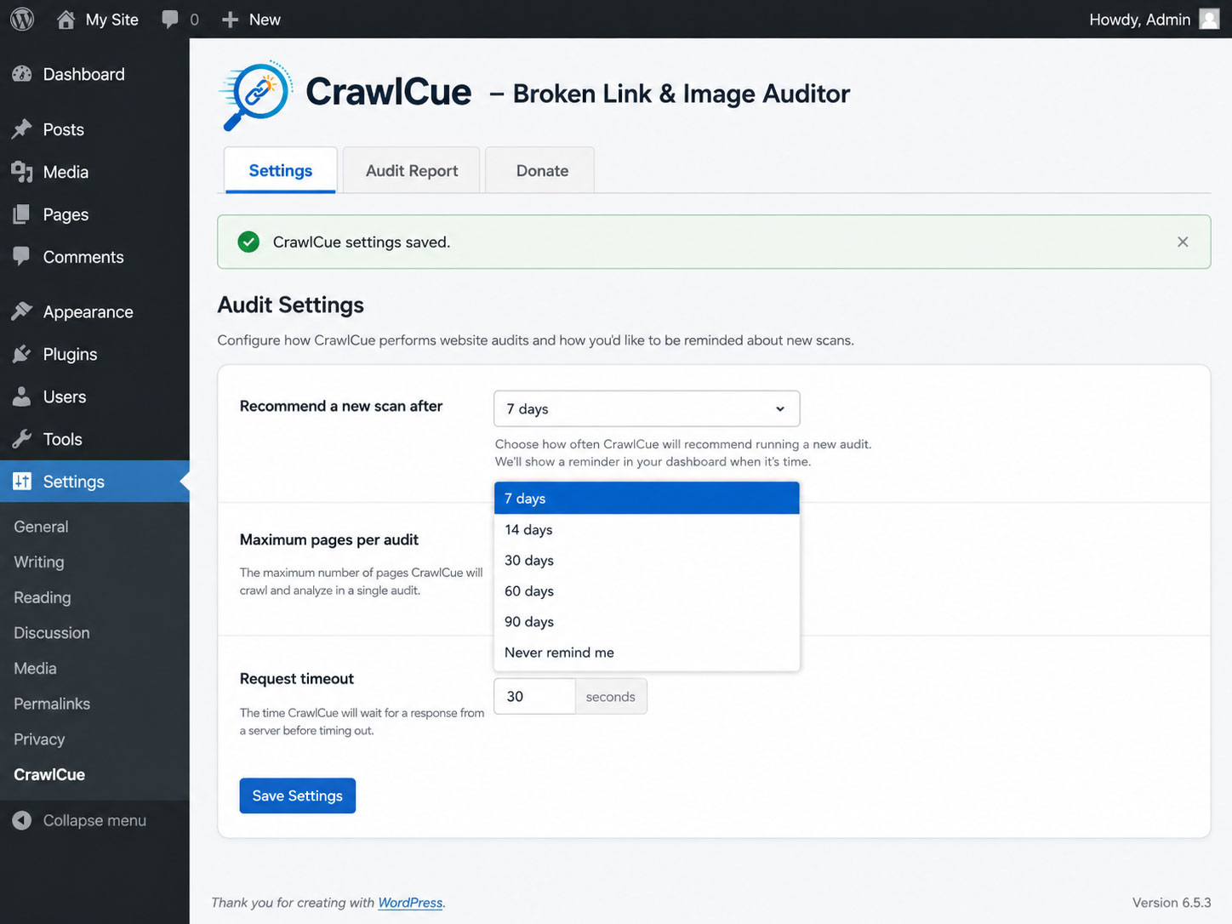Click the CrawlCue settings saved message

[362, 242]
